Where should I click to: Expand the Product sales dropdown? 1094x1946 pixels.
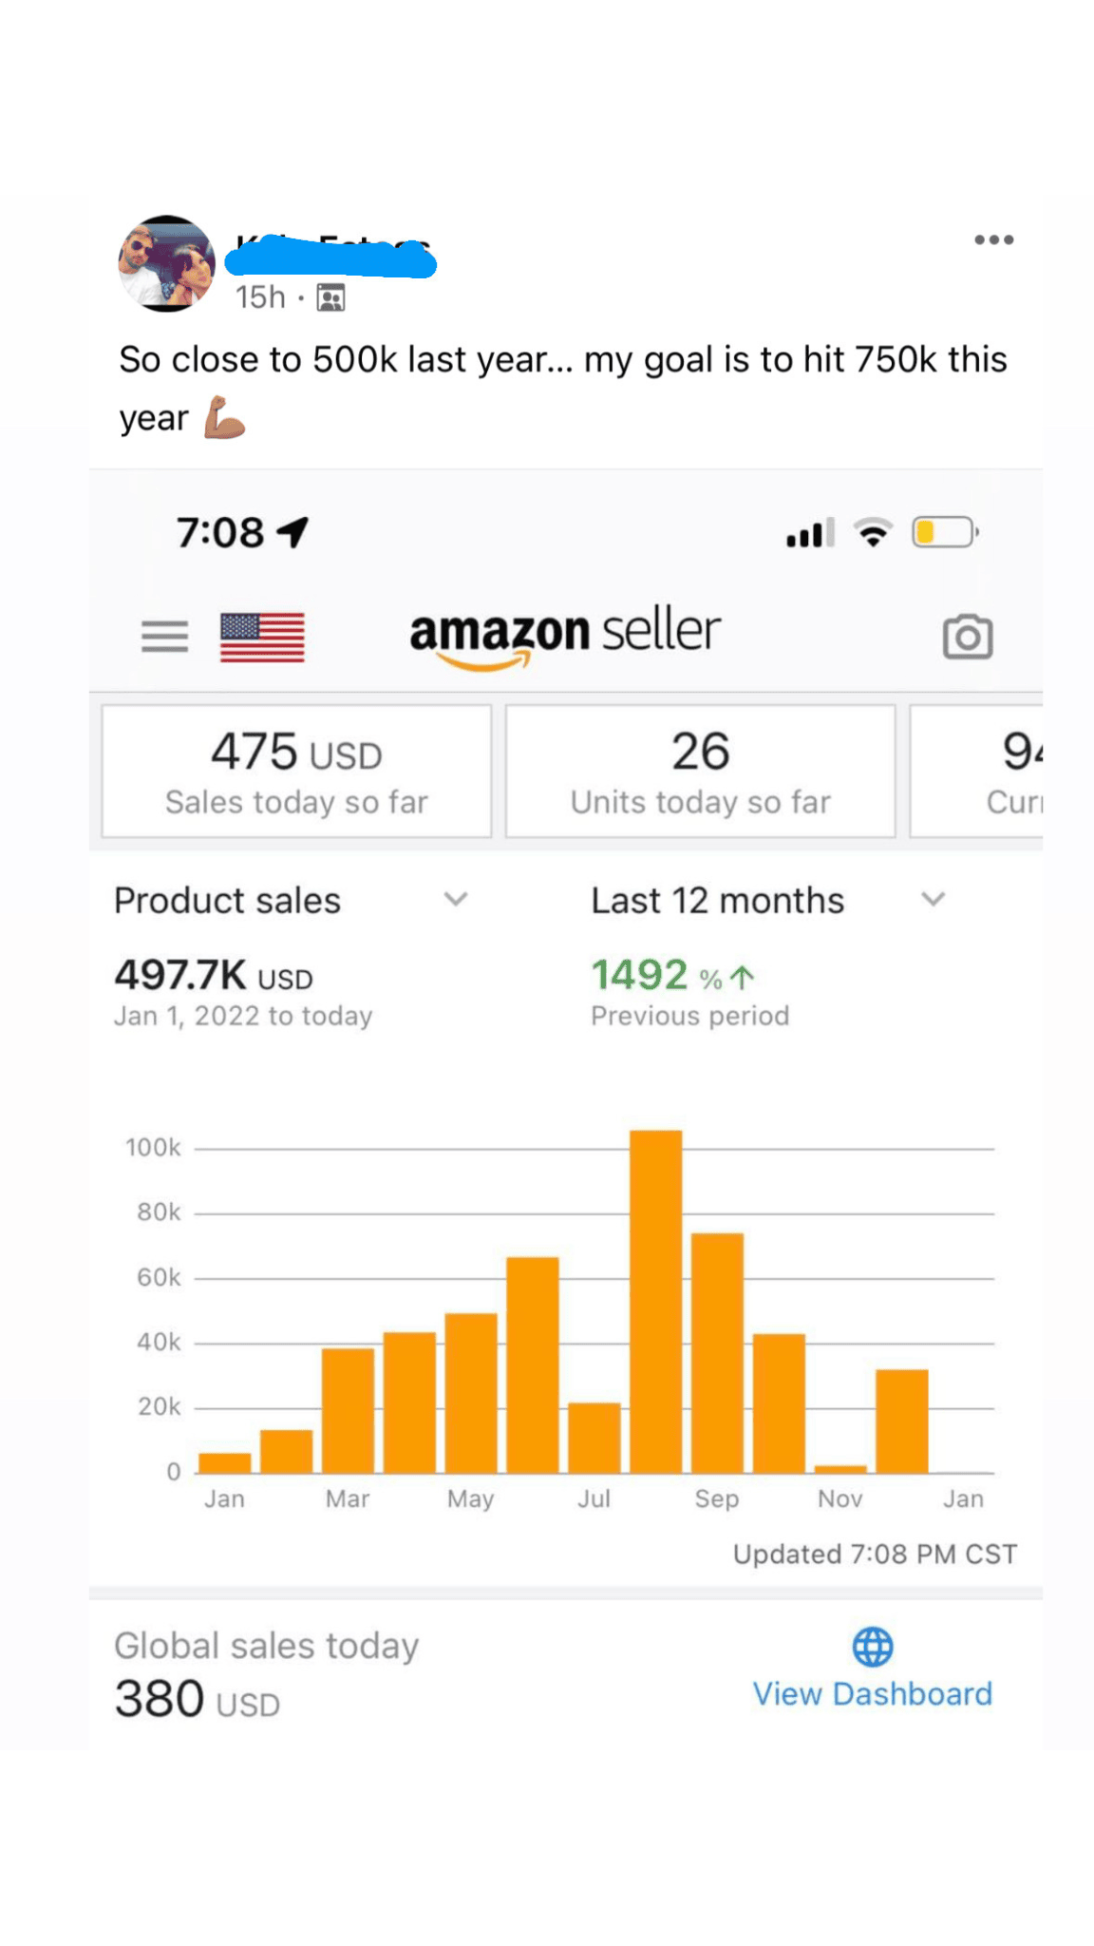click(x=456, y=899)
